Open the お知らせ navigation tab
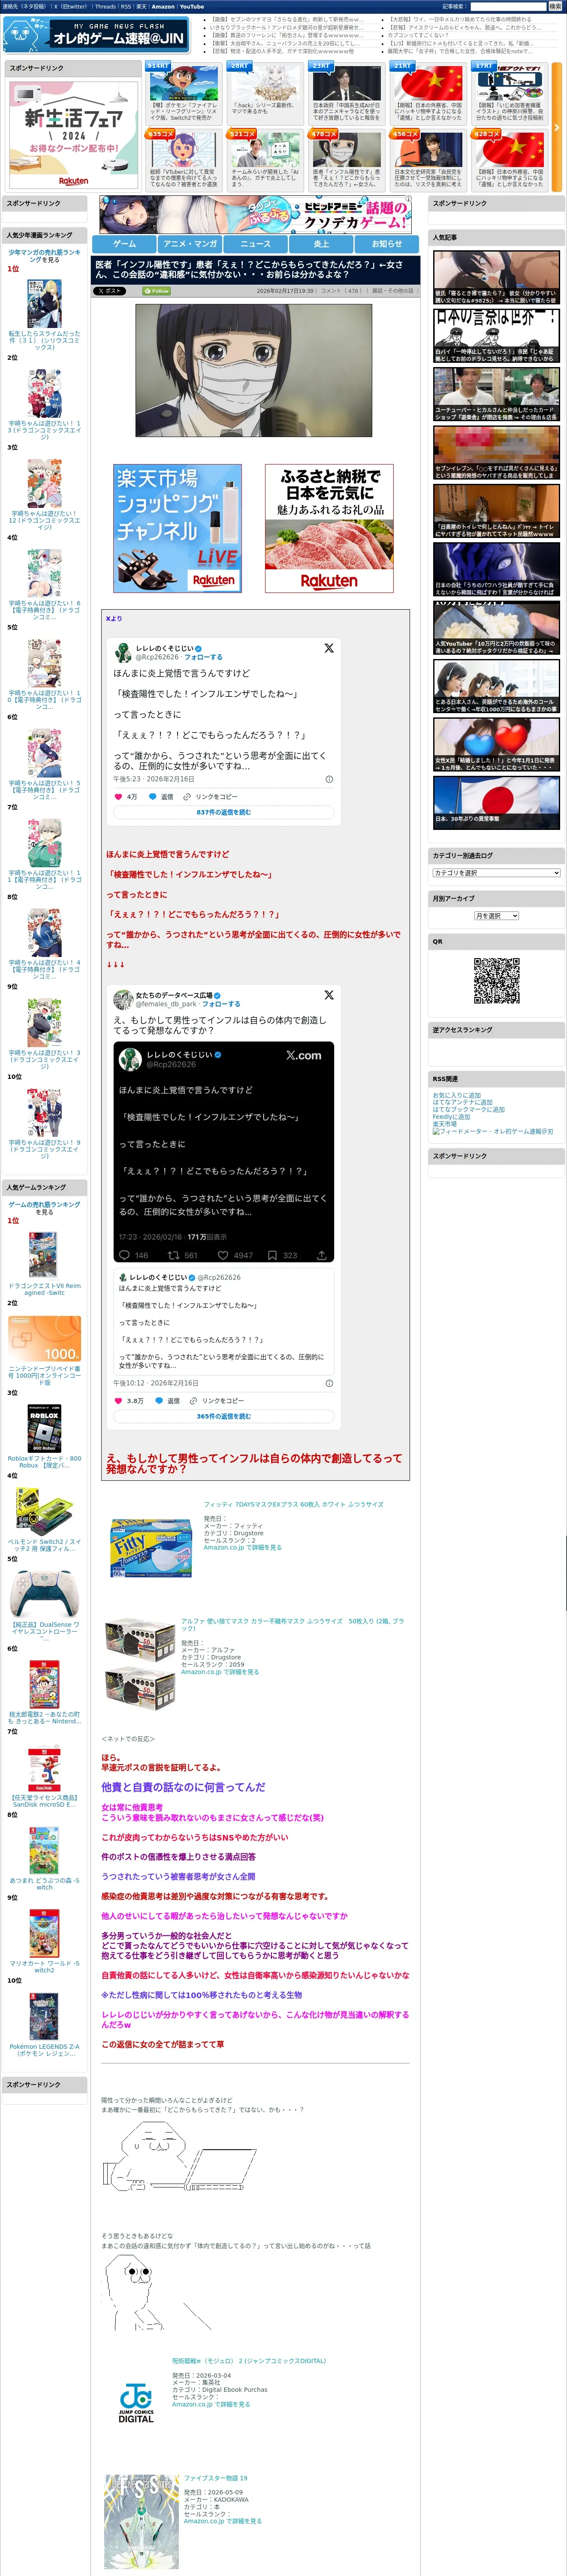The width and height of the screenshot is (567, 2576). pyautogui.click(x=387, y=244)
